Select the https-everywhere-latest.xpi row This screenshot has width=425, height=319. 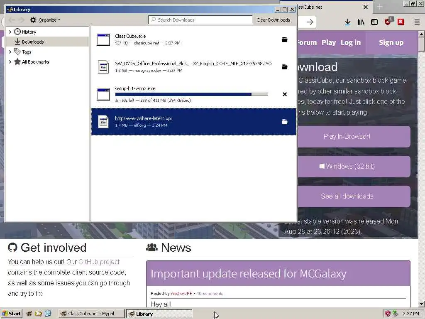tap(193, 122)
